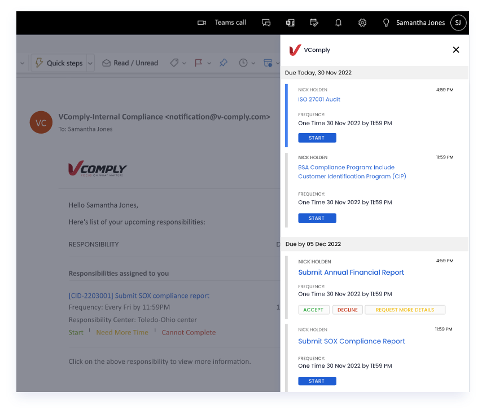Flag the message with the flag icon
482x414 pixels.
coord(199,63)
